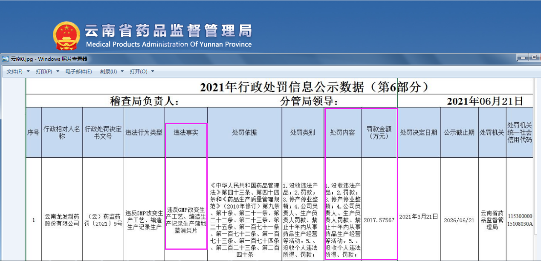Click the photo viewer title bar icon
The width and height of the screenshot is (541, 261).
[x=5, y=59]
